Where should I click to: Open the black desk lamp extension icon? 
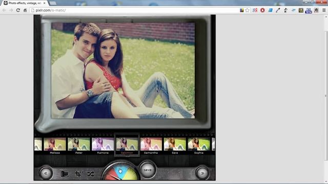[286, 10]
